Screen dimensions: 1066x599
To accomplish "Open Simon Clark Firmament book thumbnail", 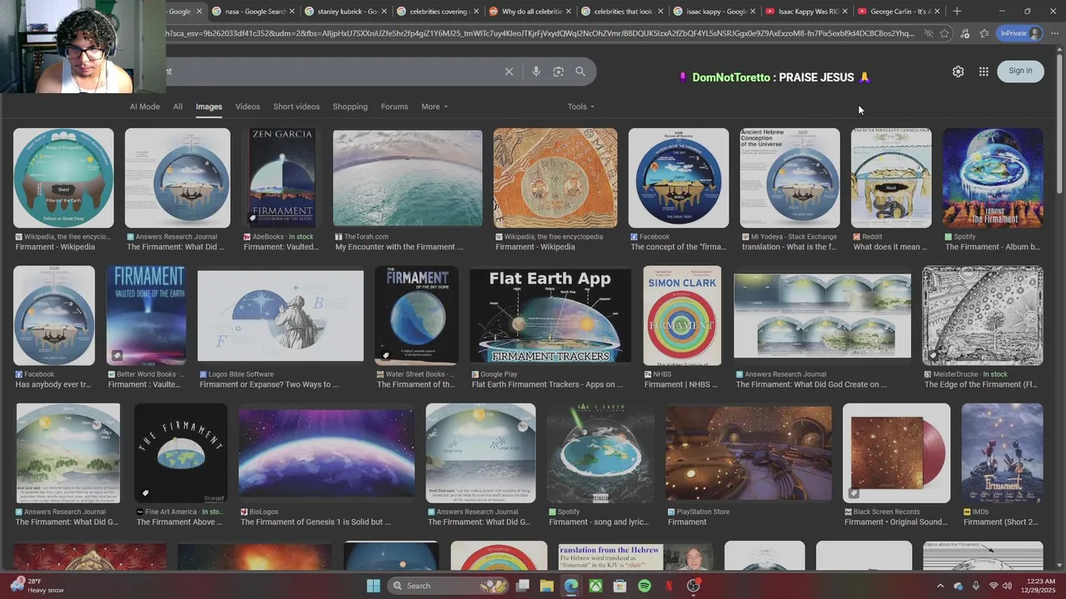I will pyautogui.click(x=682, y=315).
